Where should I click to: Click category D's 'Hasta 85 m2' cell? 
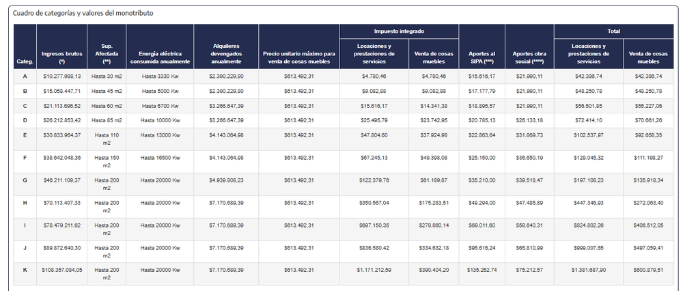(107, 120)
